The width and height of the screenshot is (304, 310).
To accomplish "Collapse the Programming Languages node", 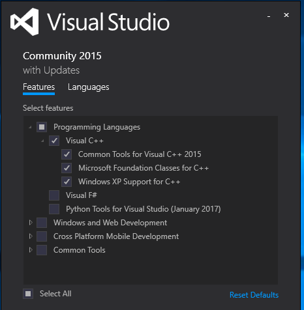I will pos(30,127).
